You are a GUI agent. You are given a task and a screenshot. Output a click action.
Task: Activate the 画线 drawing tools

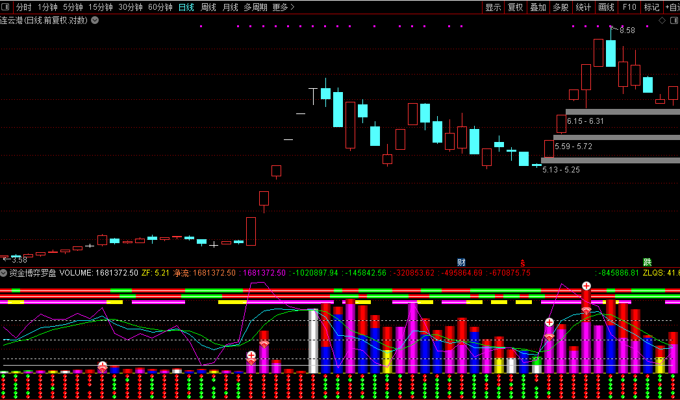click(606, 7)
